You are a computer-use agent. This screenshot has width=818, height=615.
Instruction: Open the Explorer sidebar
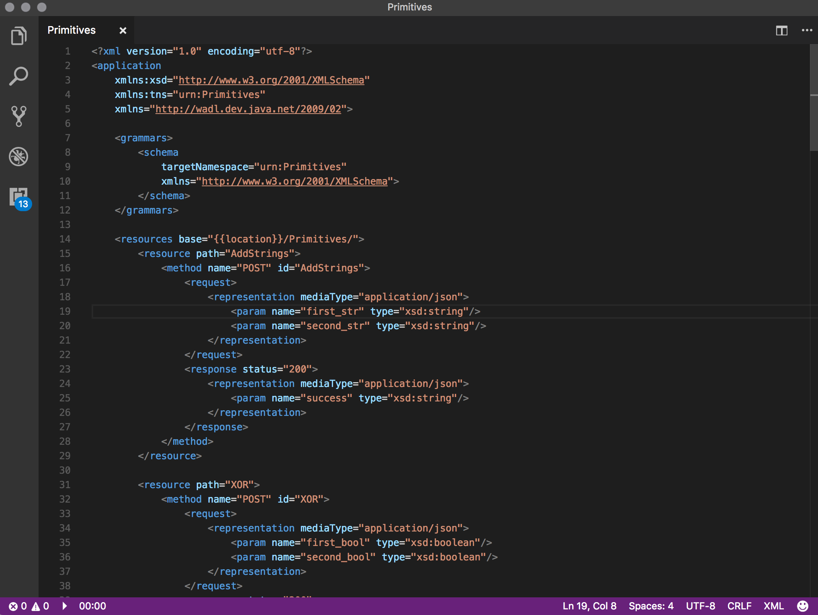(18, 35)
